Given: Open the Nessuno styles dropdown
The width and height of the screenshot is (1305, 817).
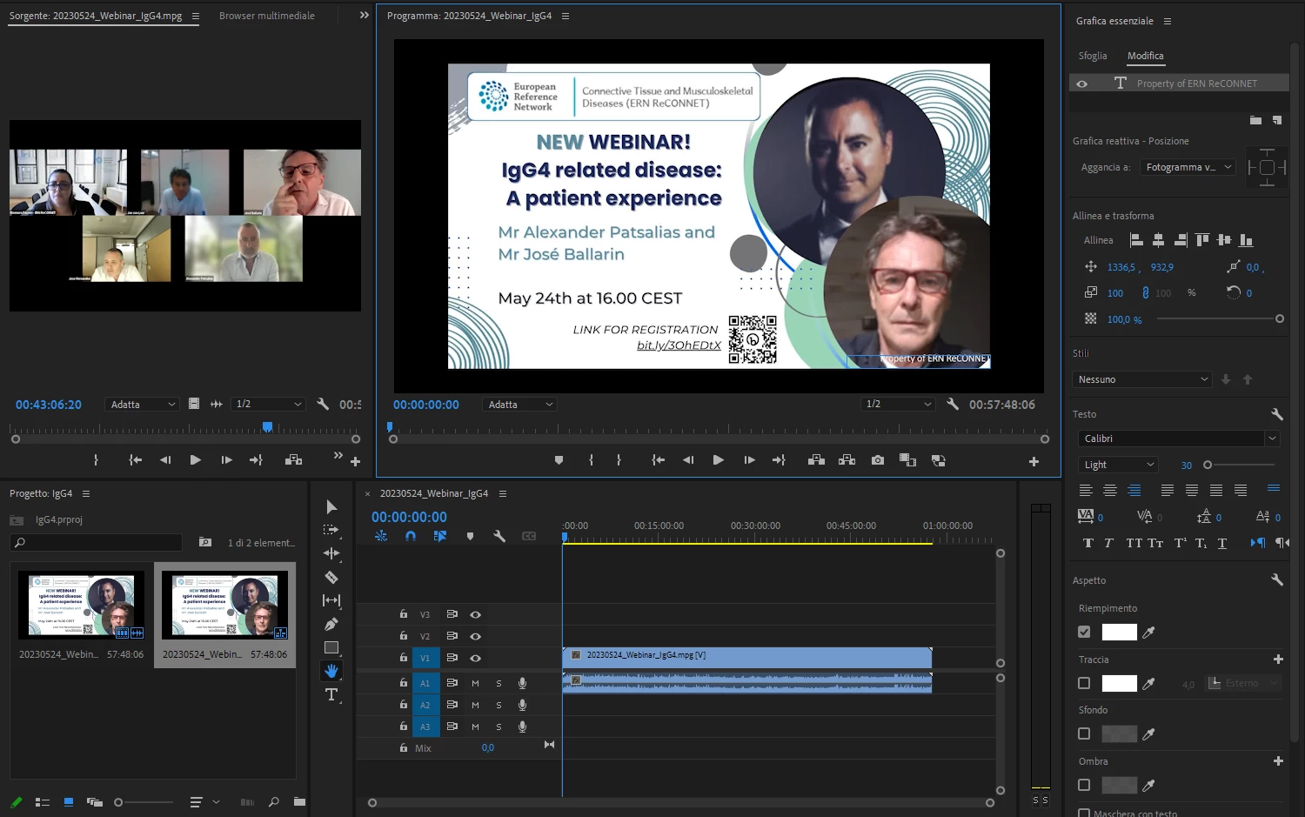Looking at the screenshot, I should pos(1141,379).
